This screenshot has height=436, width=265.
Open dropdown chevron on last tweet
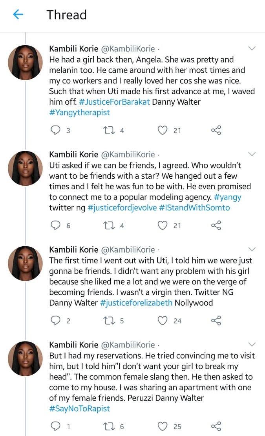click(x=252, y=344)
